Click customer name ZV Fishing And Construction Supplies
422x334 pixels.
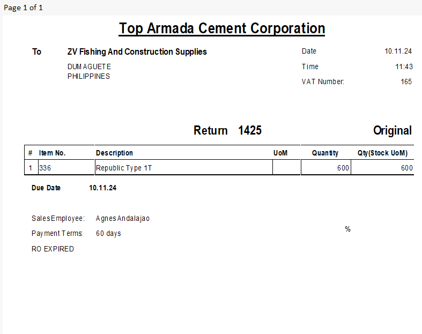[137, 52]
